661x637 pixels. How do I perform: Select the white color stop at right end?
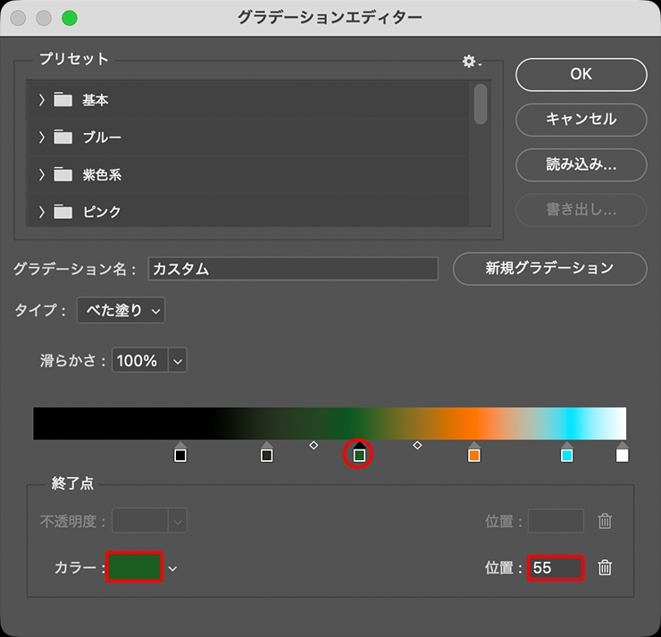622,455
